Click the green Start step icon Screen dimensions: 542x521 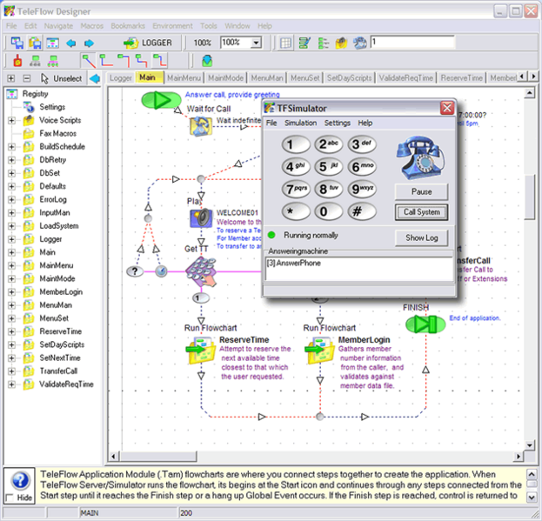click(x=161, y=100)
